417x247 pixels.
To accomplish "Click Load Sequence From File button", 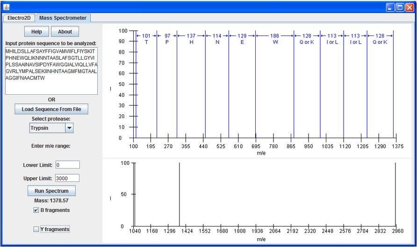I will click(51, 109).
